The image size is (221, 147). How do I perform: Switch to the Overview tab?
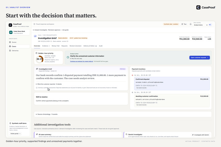[x=37, y=46]
